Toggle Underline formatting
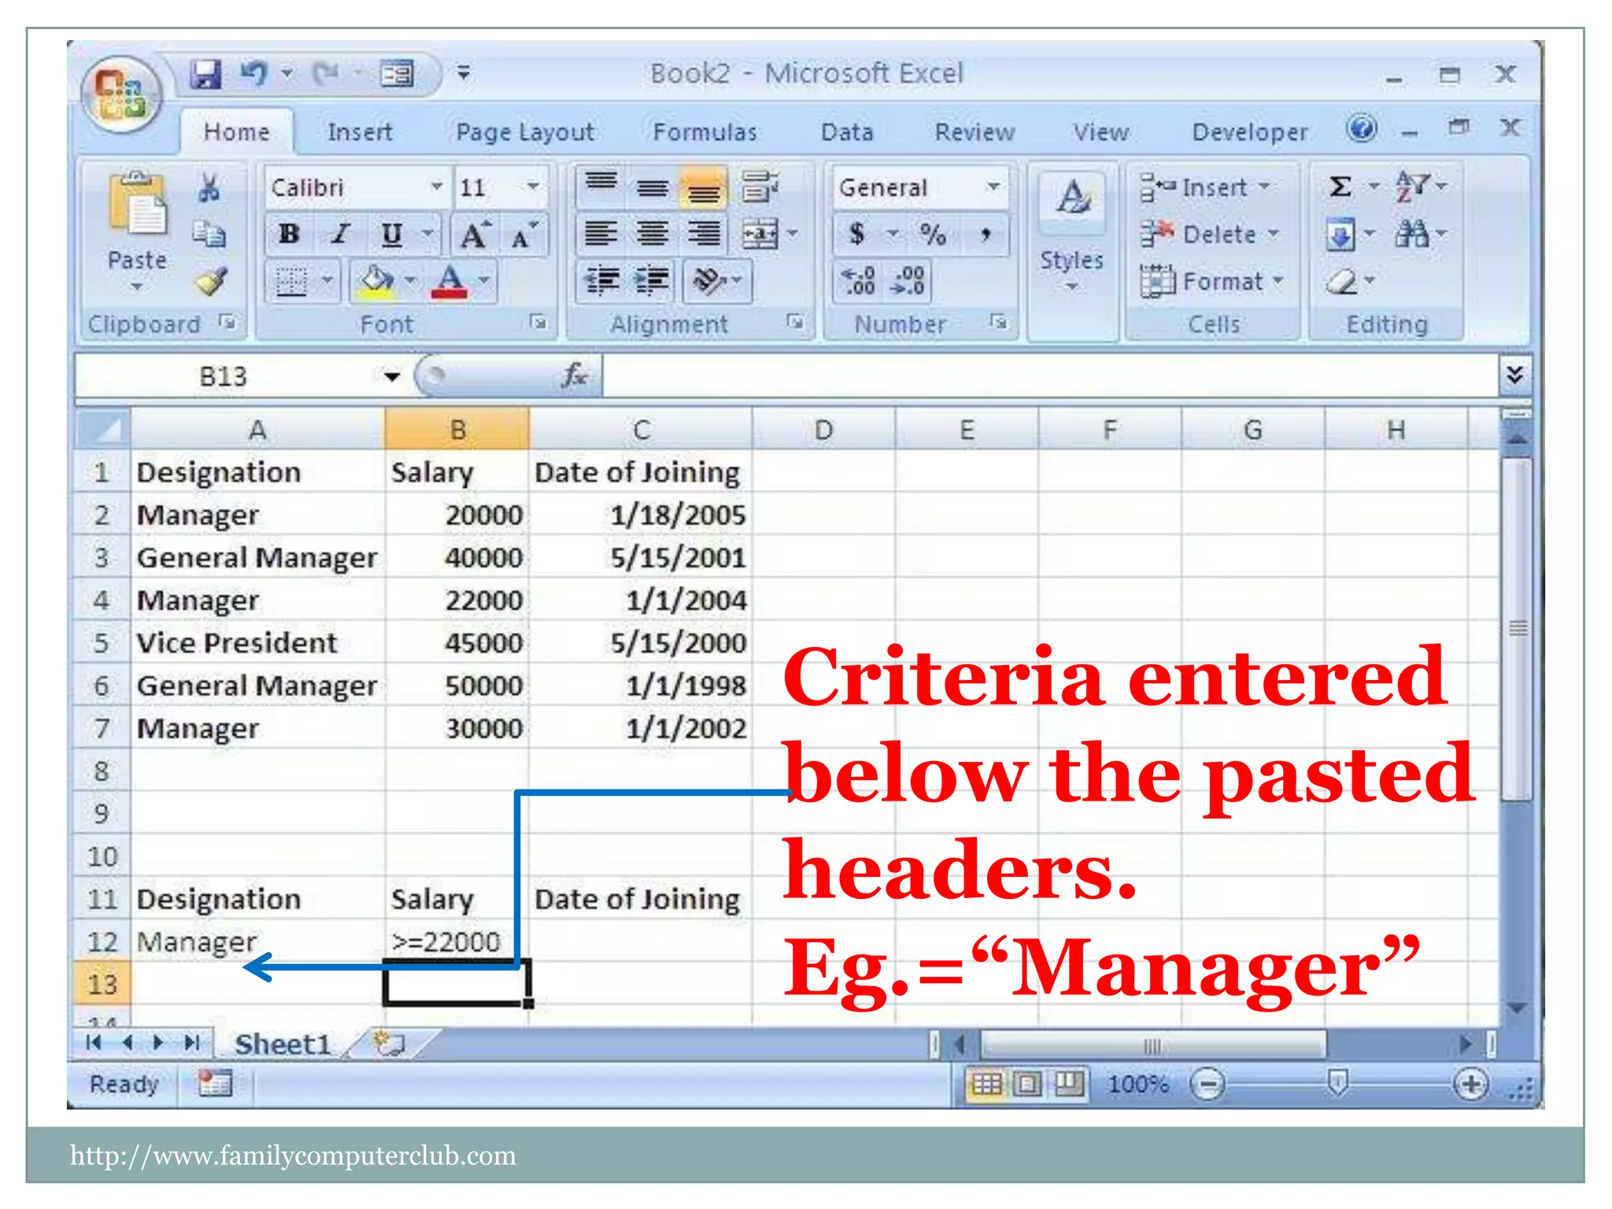This screenshot has width=1612, height=1209. click(x=391, y=234)
